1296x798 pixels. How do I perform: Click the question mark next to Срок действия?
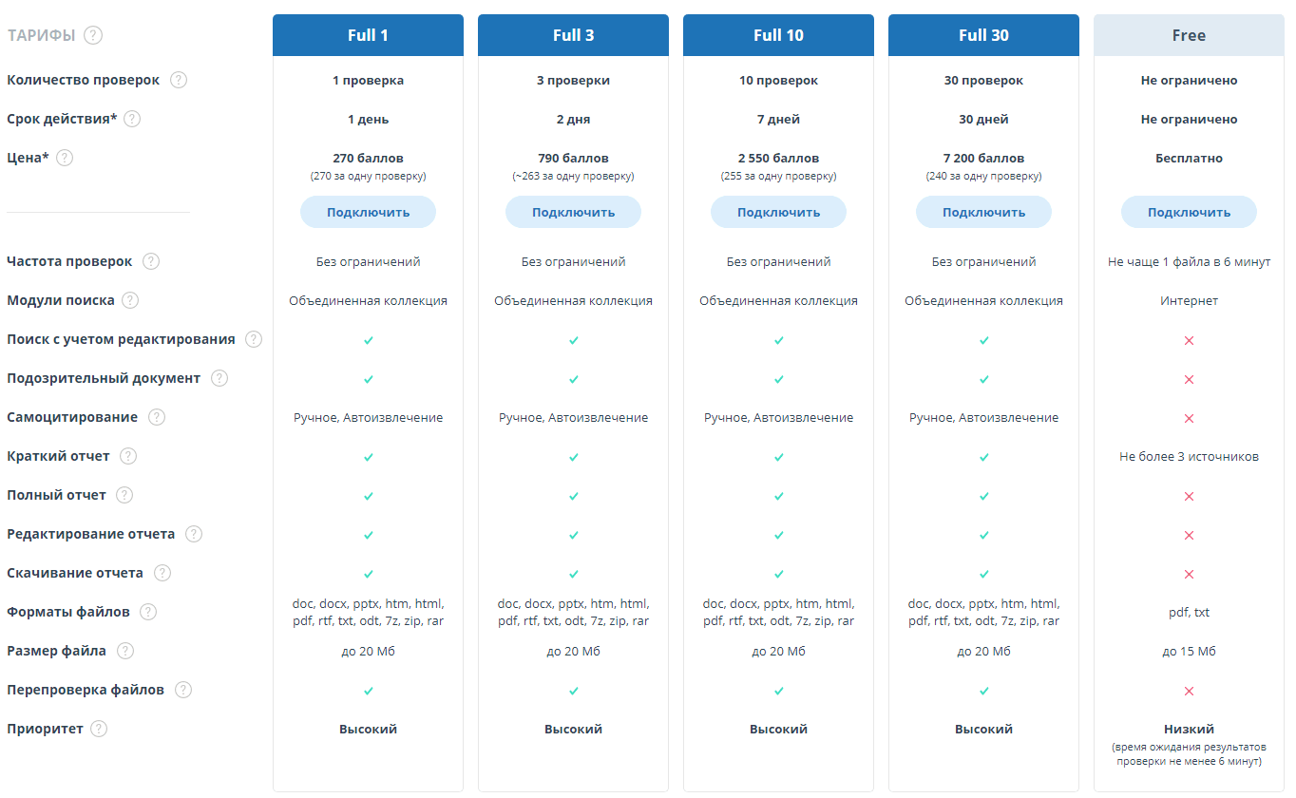[x=132, y=119]
